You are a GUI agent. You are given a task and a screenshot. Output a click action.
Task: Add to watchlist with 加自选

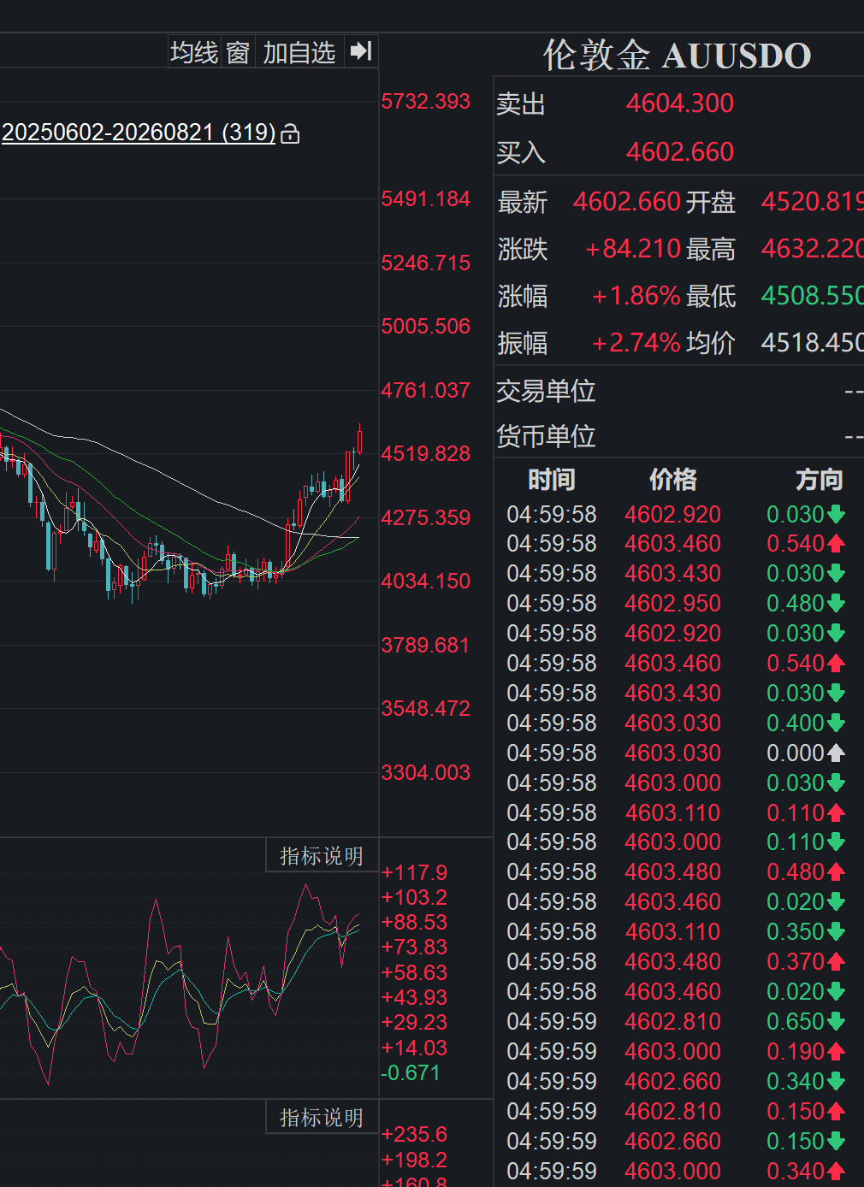[x=299, y=52]
